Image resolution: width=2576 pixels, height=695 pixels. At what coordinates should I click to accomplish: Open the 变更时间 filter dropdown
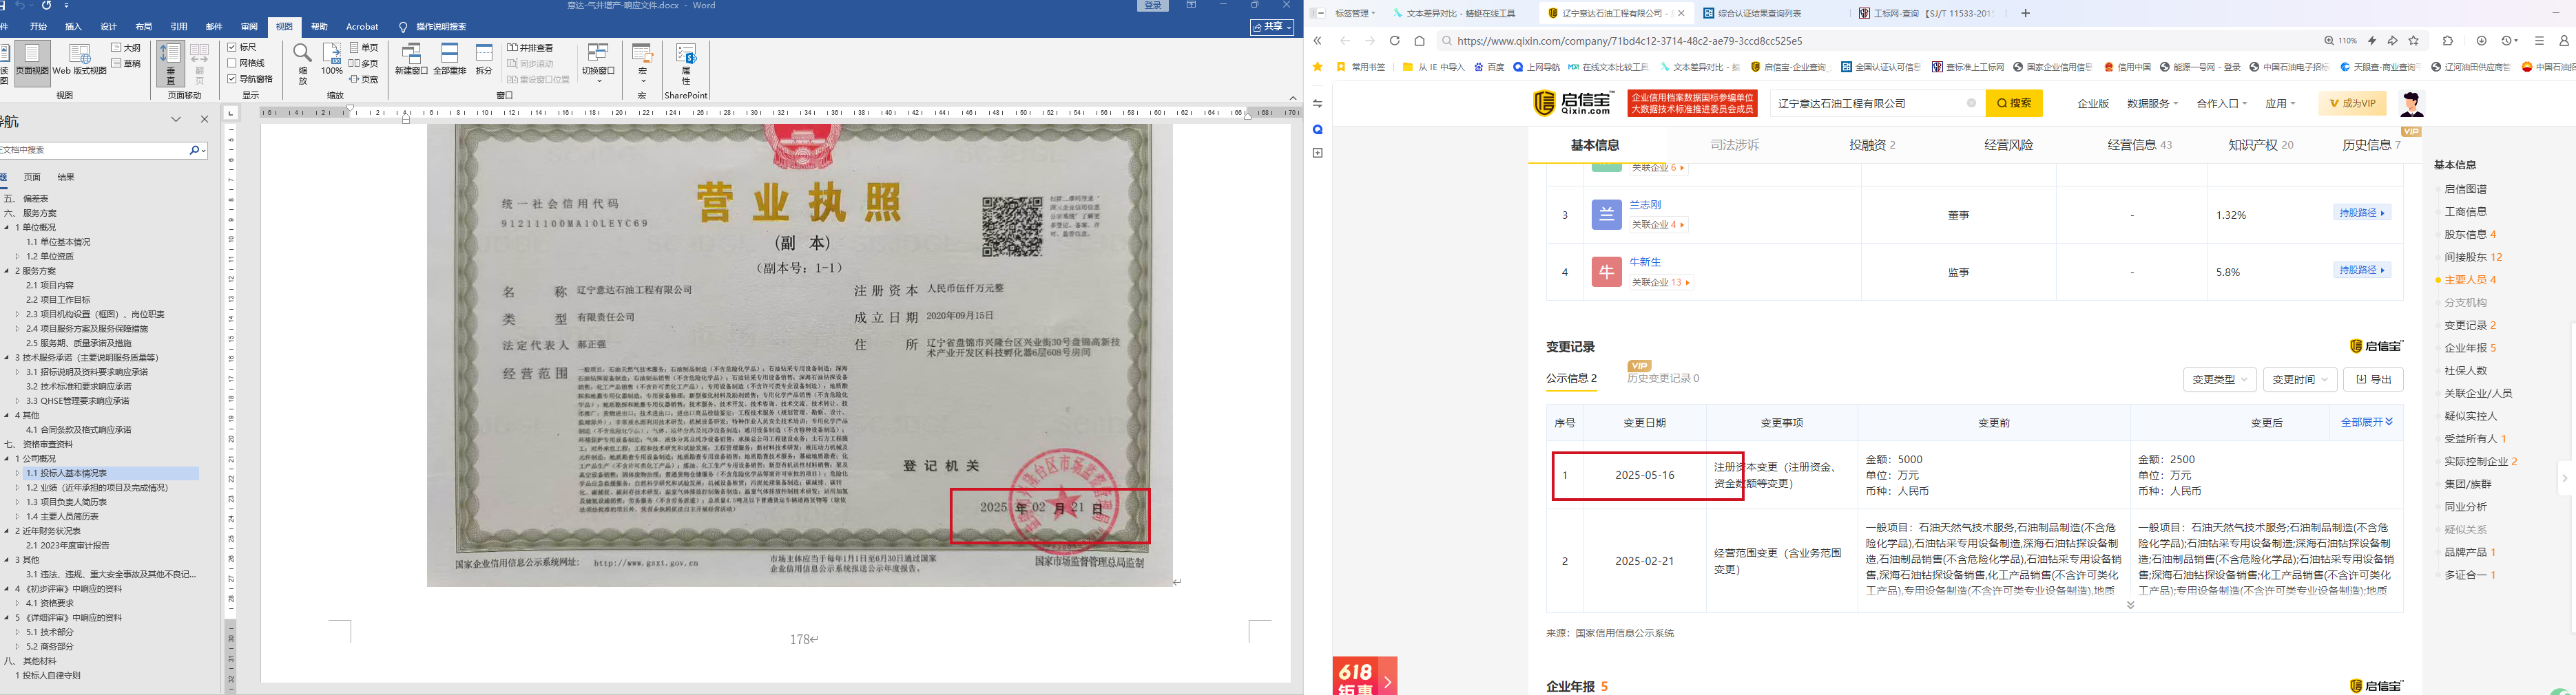[x=2299, y=379]
